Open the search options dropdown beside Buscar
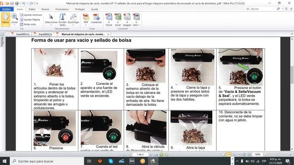Image resolution: width=294 pixels, height=165 pixels. (x=282, y=9)
